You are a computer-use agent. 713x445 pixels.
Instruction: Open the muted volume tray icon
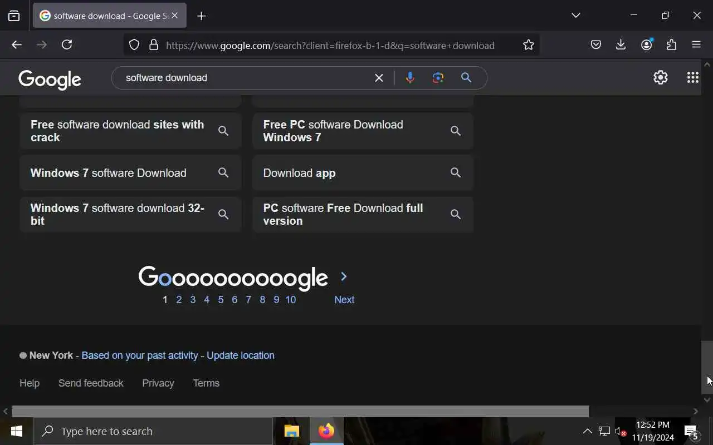click(621, 431)
